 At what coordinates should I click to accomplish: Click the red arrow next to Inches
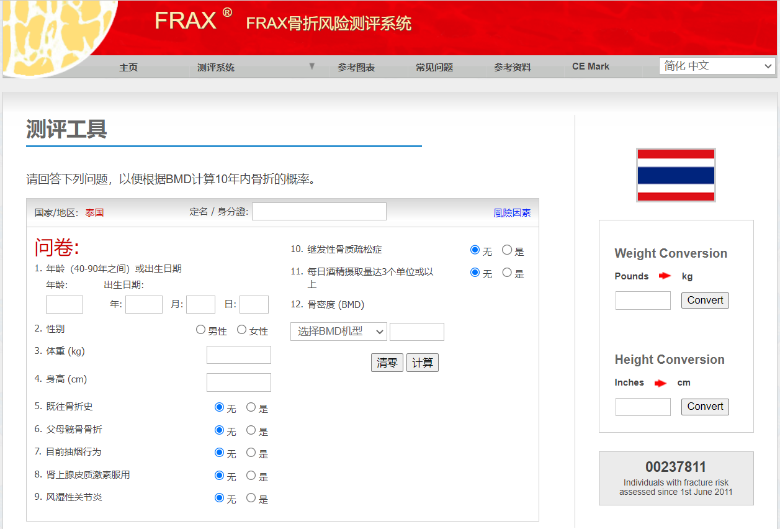coord(660,383)
